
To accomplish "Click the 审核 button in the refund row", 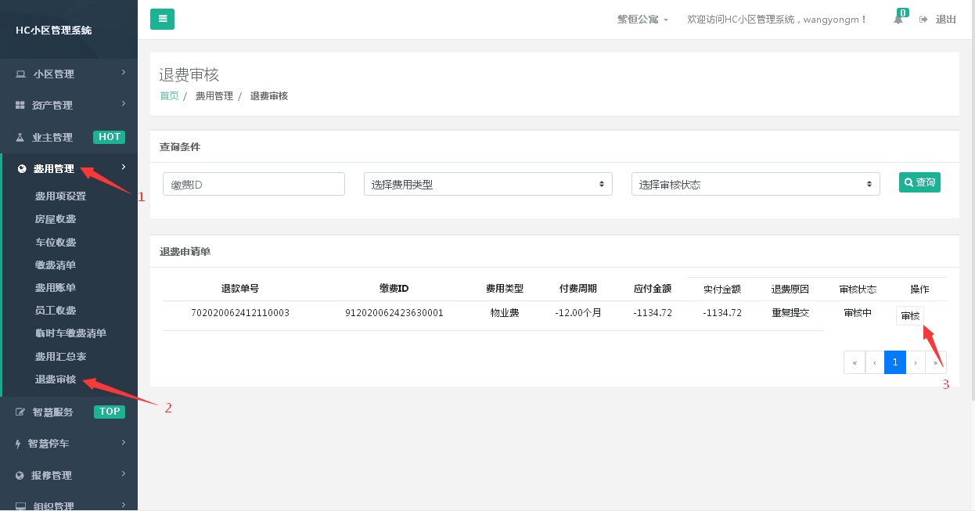I will pos(910,316).
